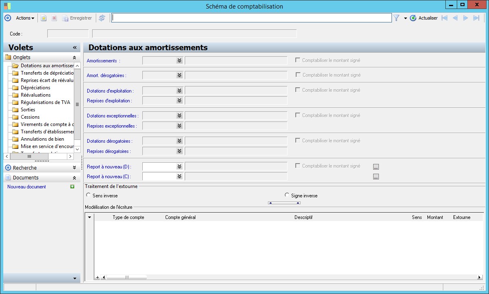Check Comptabiliser le montant signé for Amortissements
489x294 pixels.
[298, 60]
